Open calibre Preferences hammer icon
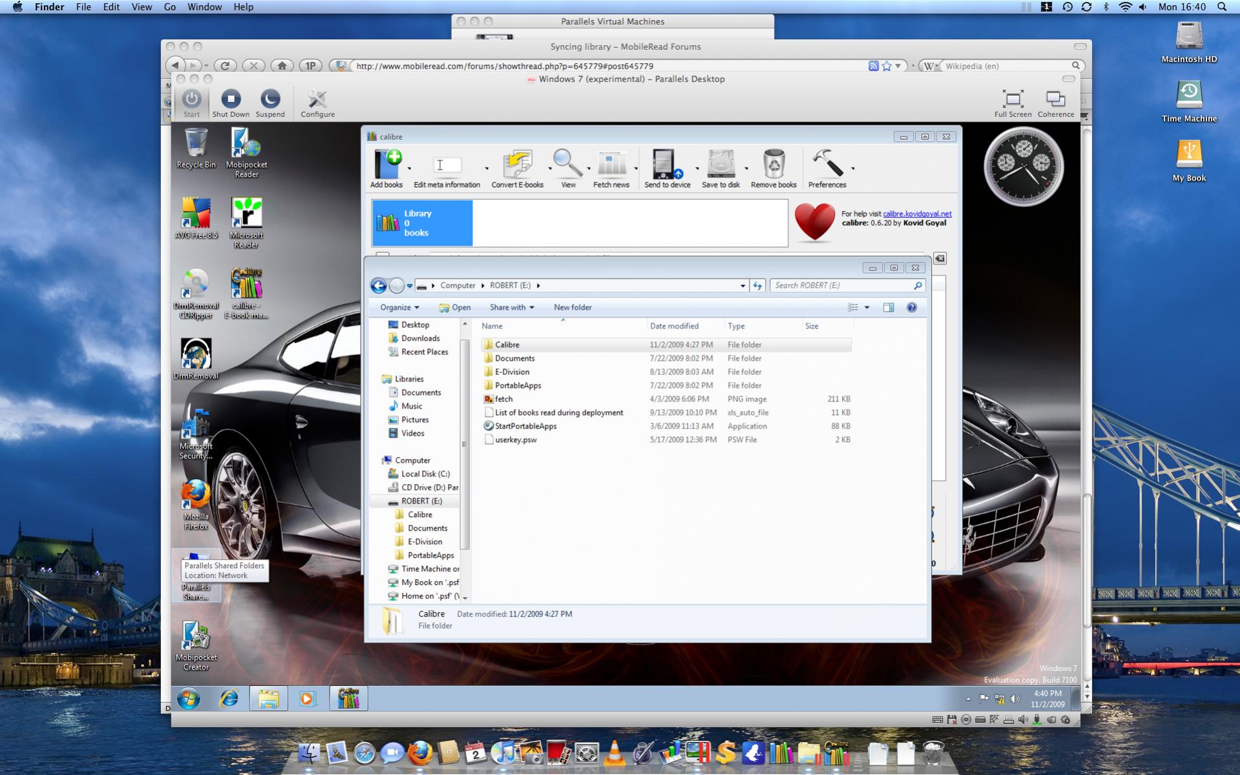 (826, 165)
